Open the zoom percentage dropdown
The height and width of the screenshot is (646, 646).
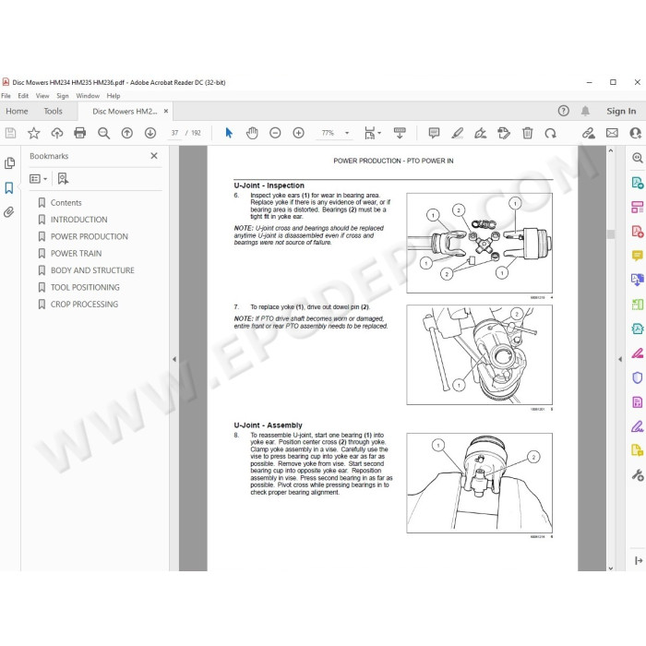point(347,133)
